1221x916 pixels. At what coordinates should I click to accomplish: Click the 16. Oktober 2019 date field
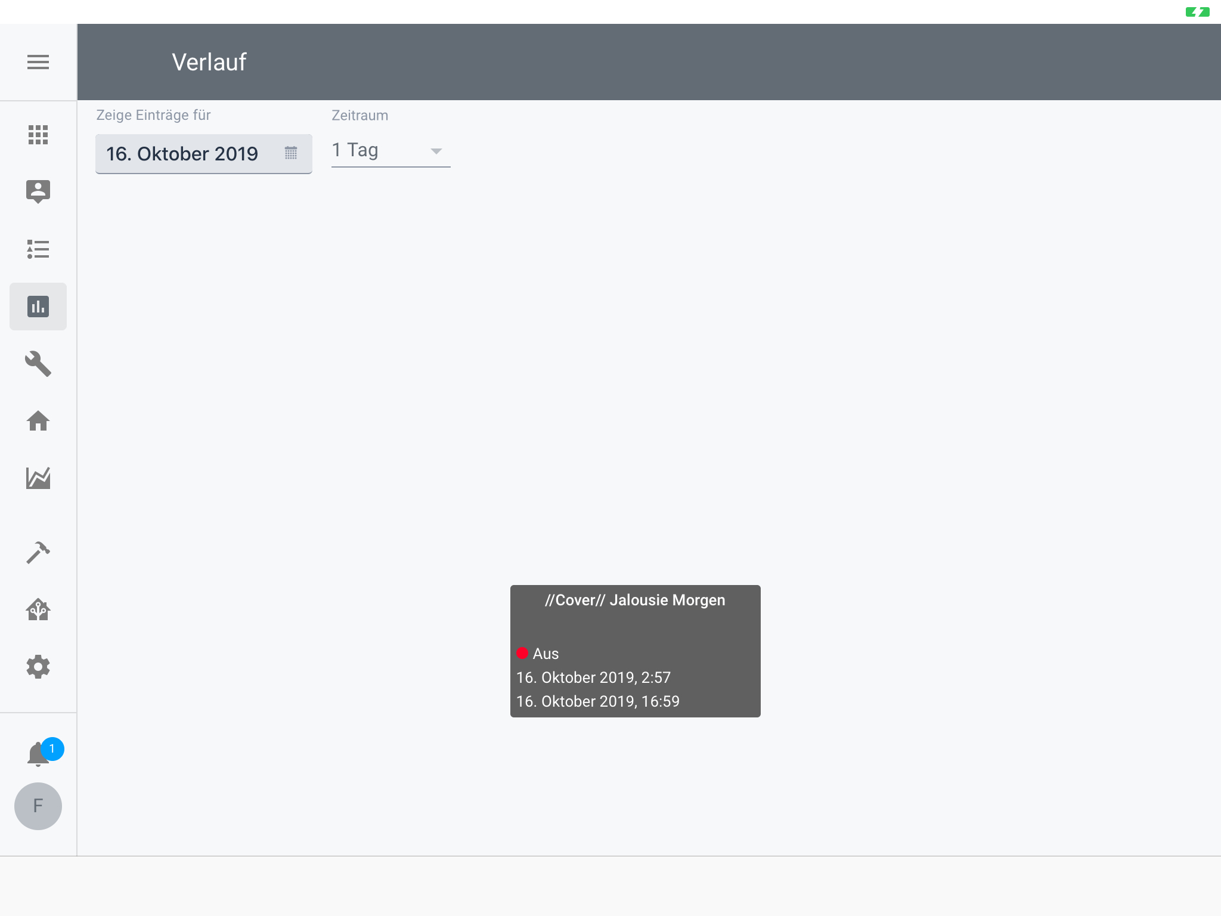pyautogui.click(x=182, y=154)
